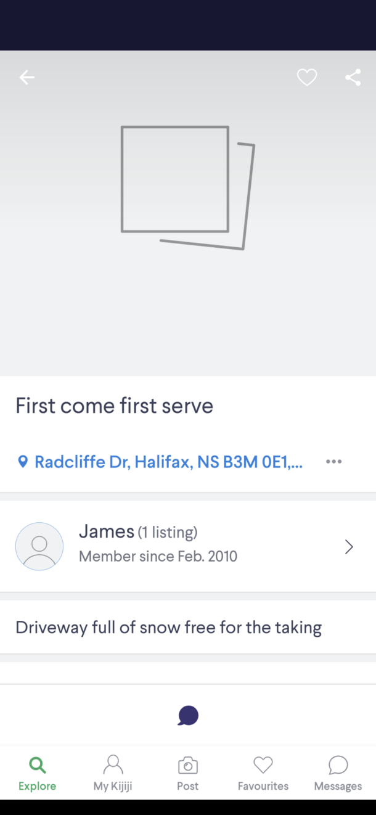Open the three-dot more options menu
This screenshot has height=815, width=376.
[333, 462]
